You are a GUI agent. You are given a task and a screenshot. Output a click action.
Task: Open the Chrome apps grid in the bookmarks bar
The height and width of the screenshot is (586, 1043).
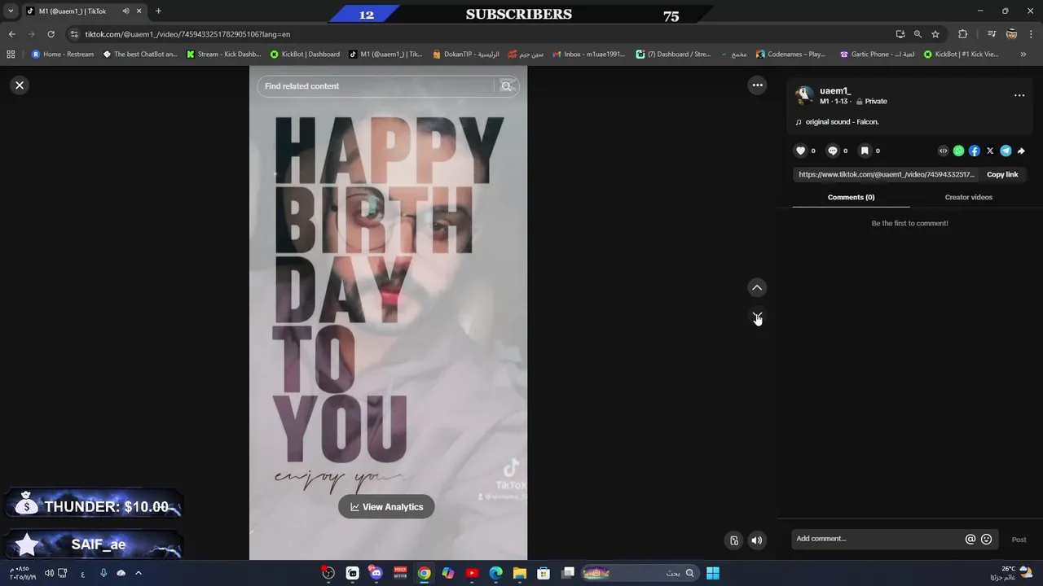[x=11, y=55]
